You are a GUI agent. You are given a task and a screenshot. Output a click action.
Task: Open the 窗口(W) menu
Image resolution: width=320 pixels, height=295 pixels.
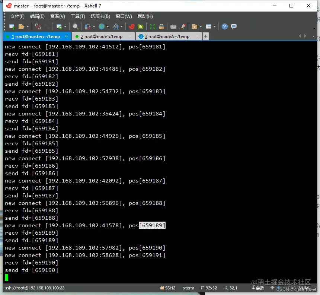pos(124,16)
